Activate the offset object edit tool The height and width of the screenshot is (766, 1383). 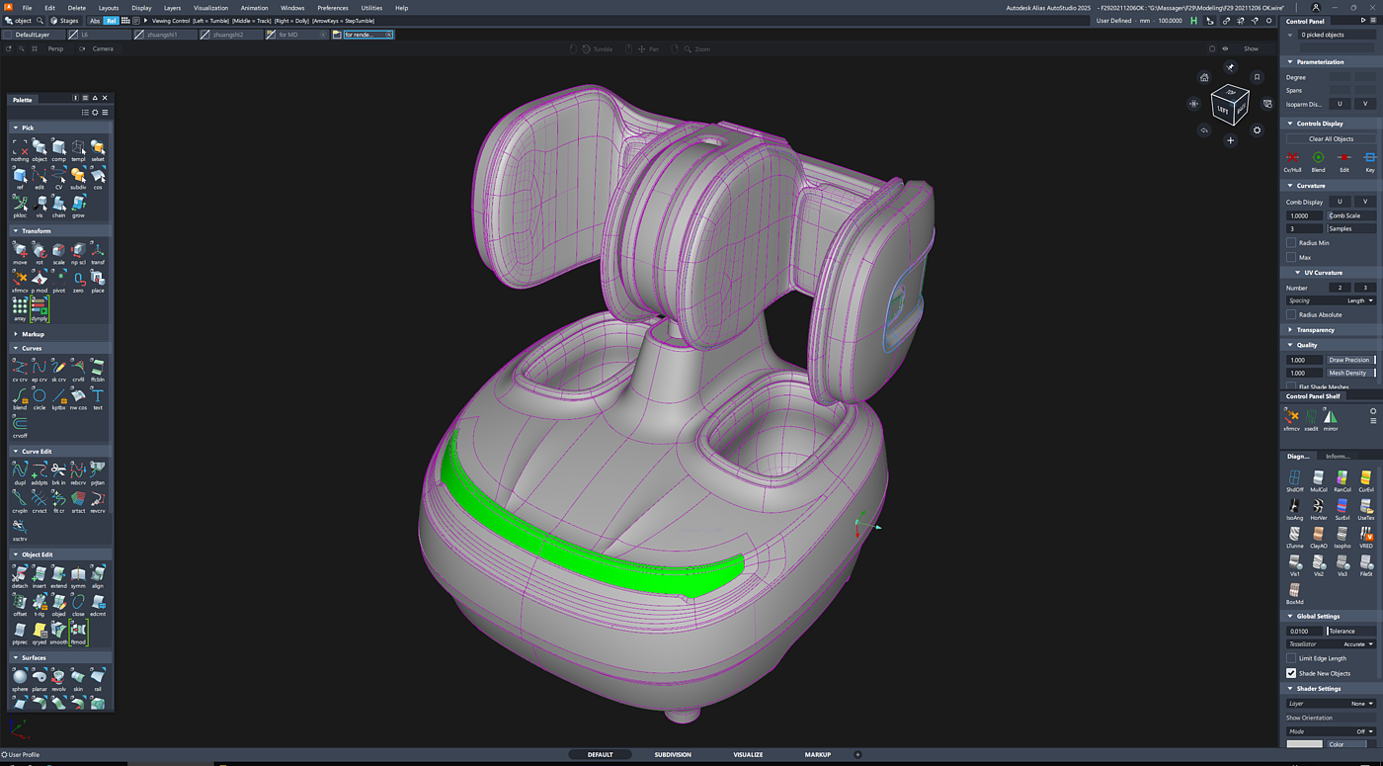pos(20,603)
